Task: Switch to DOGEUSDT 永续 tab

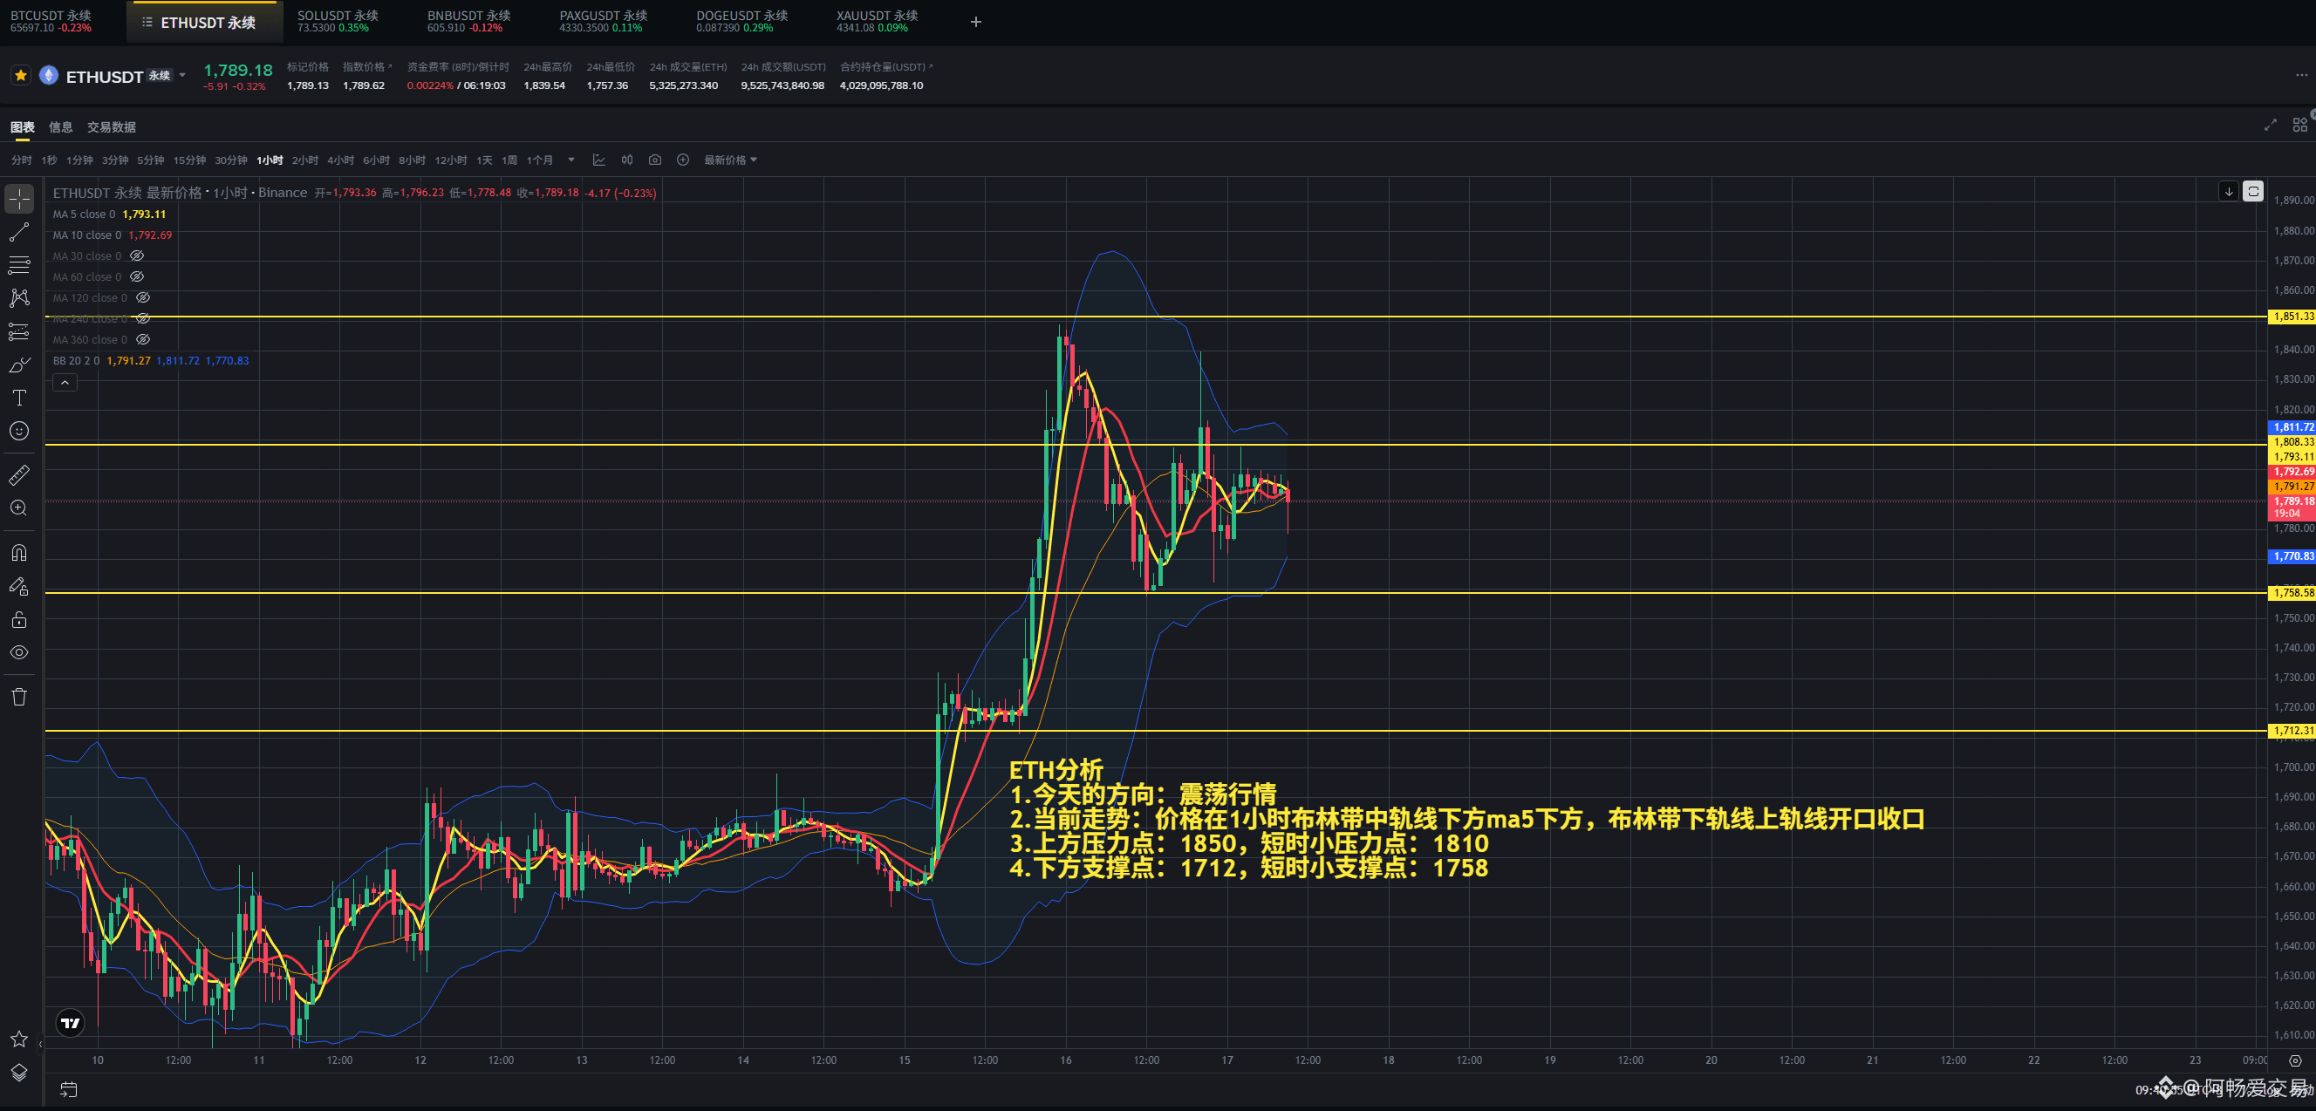Action: point(741,22)
